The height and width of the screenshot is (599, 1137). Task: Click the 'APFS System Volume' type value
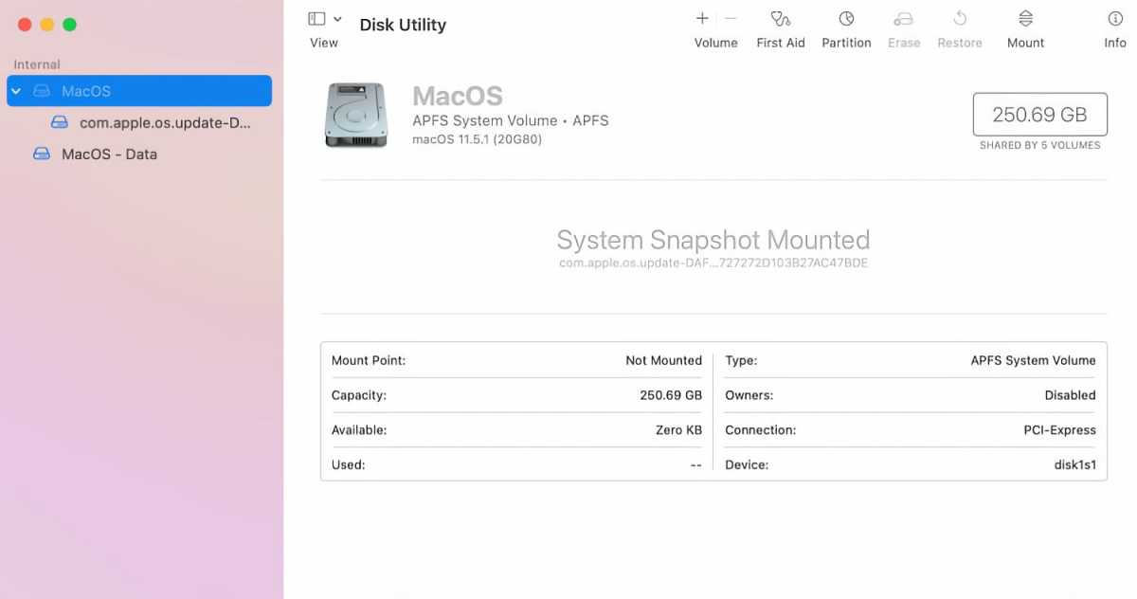tap(1033, 360)
